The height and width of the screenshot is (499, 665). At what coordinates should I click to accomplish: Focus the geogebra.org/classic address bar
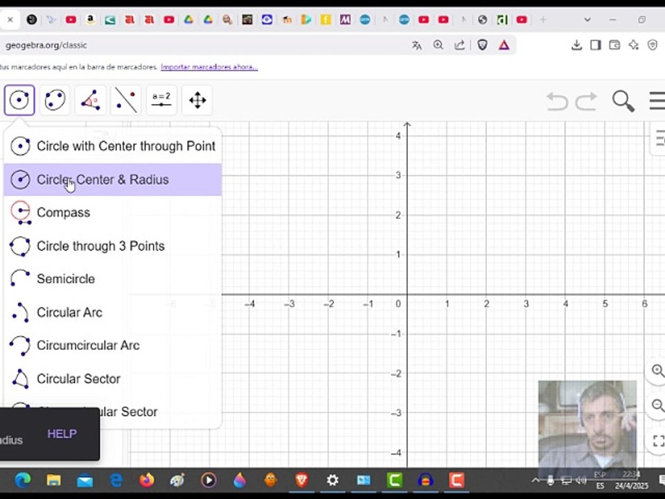point(204,45)
